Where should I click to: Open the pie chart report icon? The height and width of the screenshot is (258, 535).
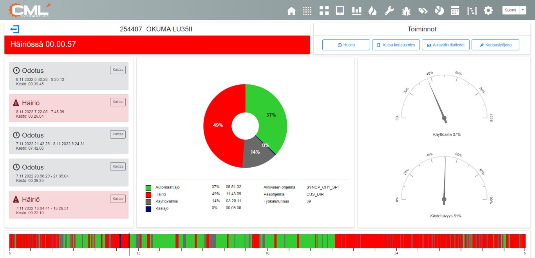click(439, 11)
